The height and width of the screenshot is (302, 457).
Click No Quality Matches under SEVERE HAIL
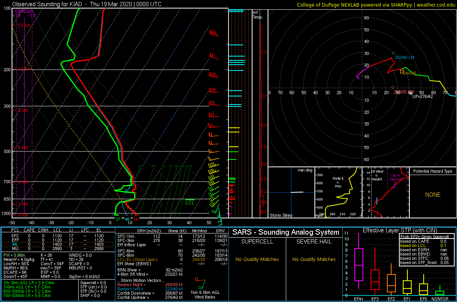point(314,259)
